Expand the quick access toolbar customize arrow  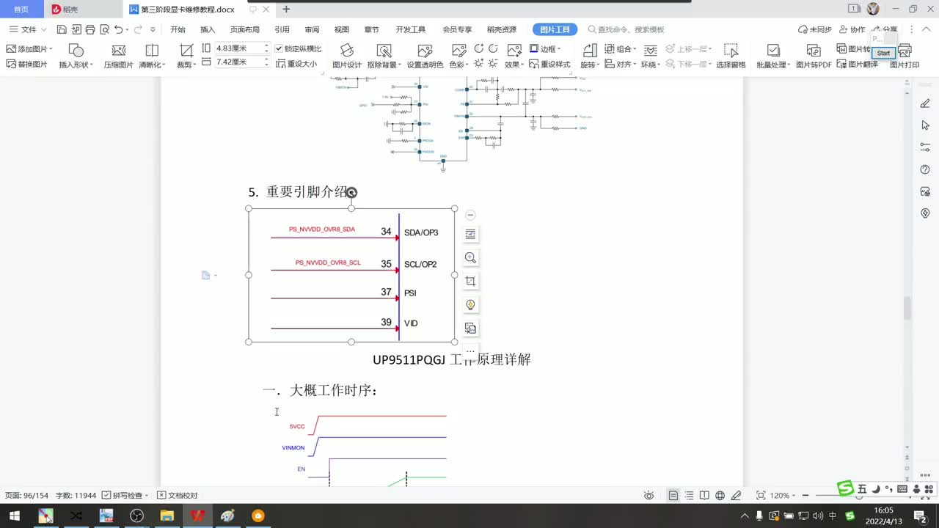click(153, 29)
